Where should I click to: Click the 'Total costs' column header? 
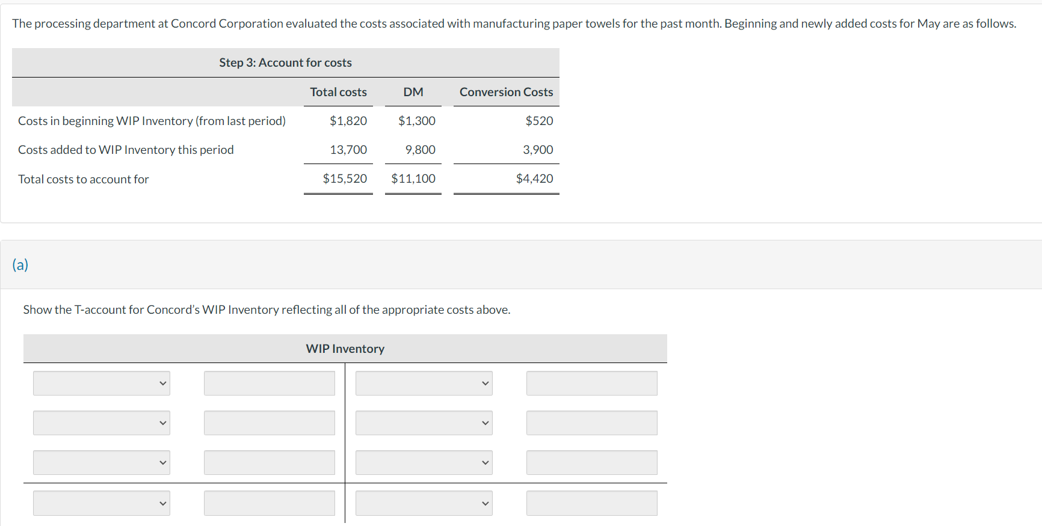click(339, 92)
